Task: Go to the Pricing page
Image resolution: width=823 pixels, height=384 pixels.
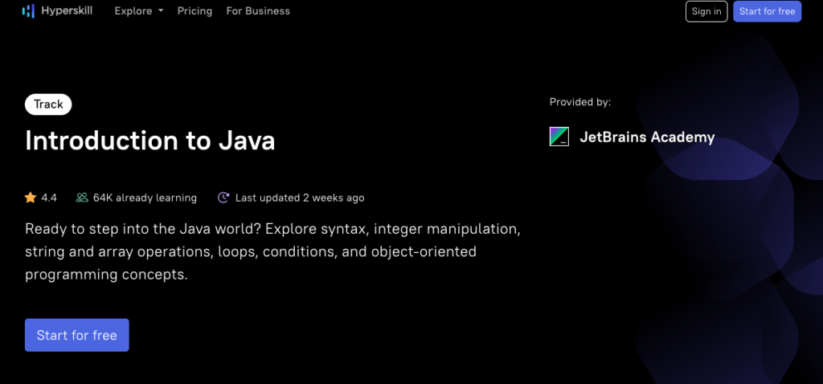Action: (x=194, y=11)
